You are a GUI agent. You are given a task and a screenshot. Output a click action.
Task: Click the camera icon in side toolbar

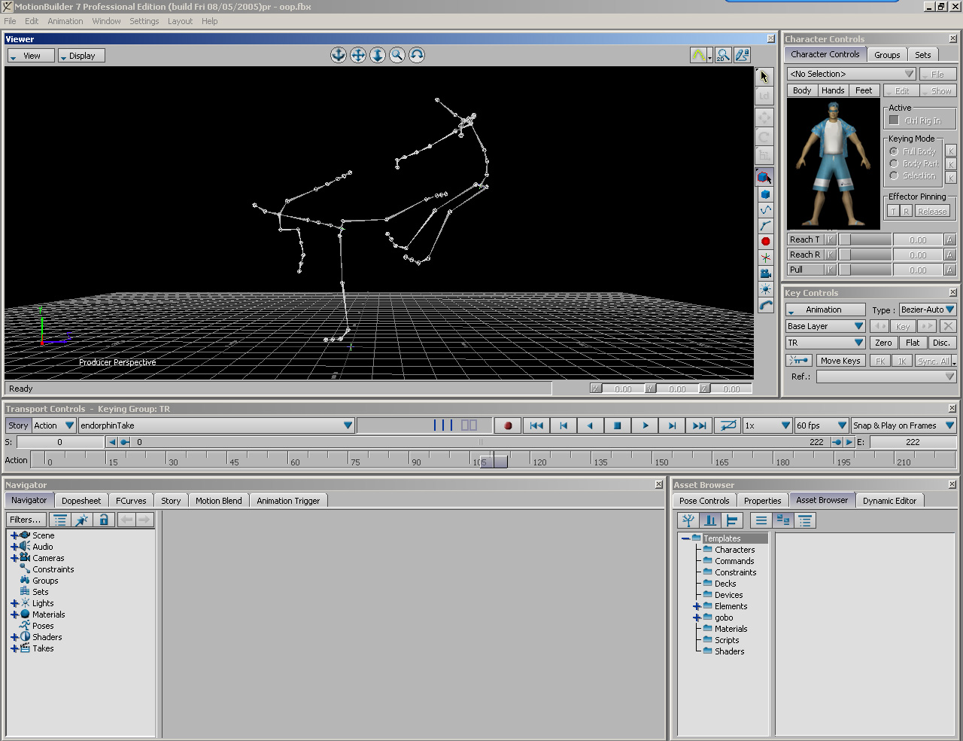click(x=765, y=273)
